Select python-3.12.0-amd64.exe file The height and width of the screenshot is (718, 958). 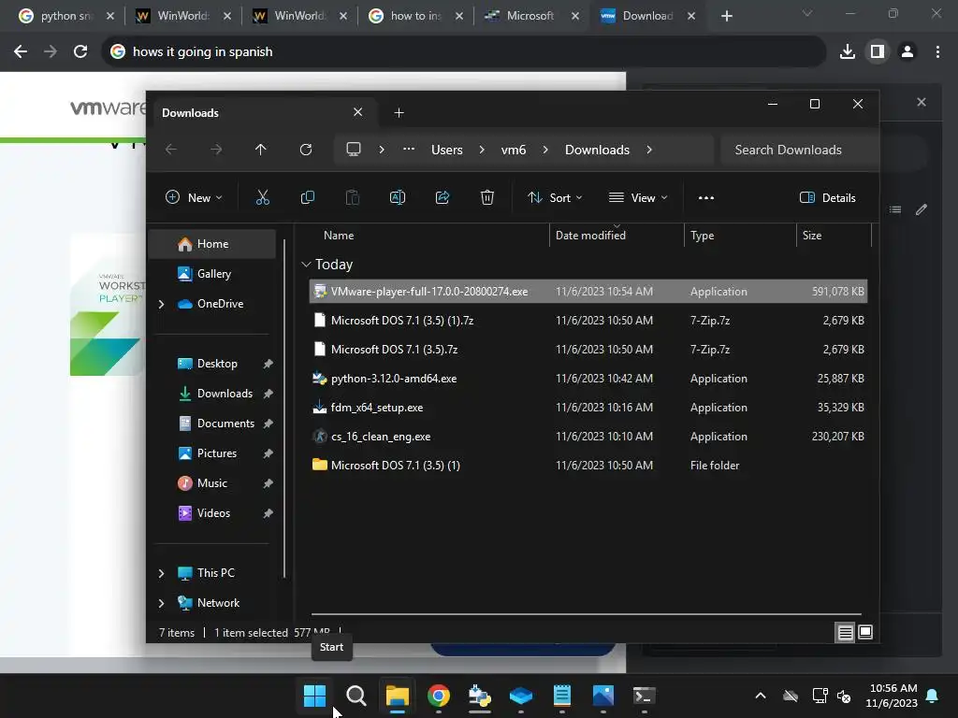(x=588, y=379)
